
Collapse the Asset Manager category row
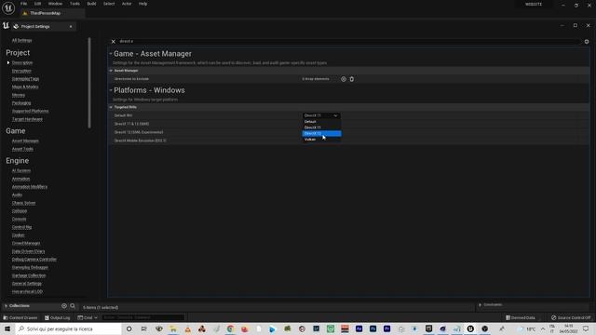tap(111, 71)
